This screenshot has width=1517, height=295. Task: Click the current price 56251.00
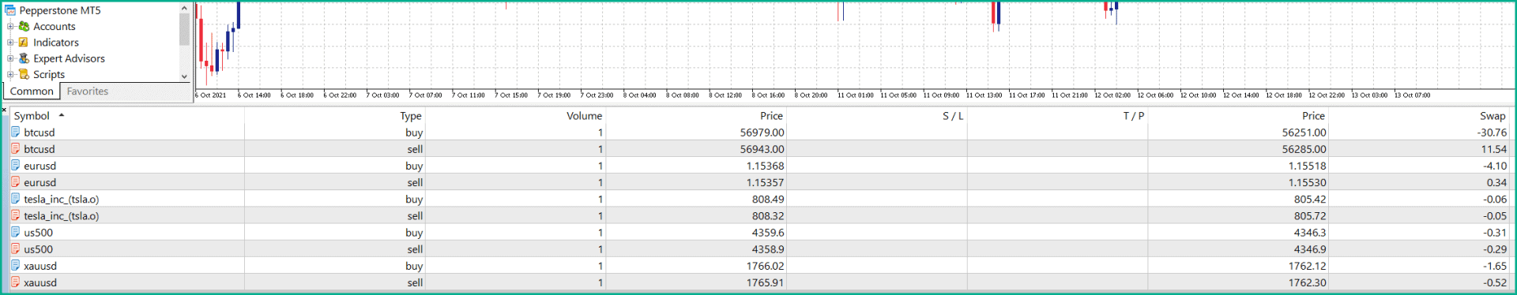point(1304,133)
